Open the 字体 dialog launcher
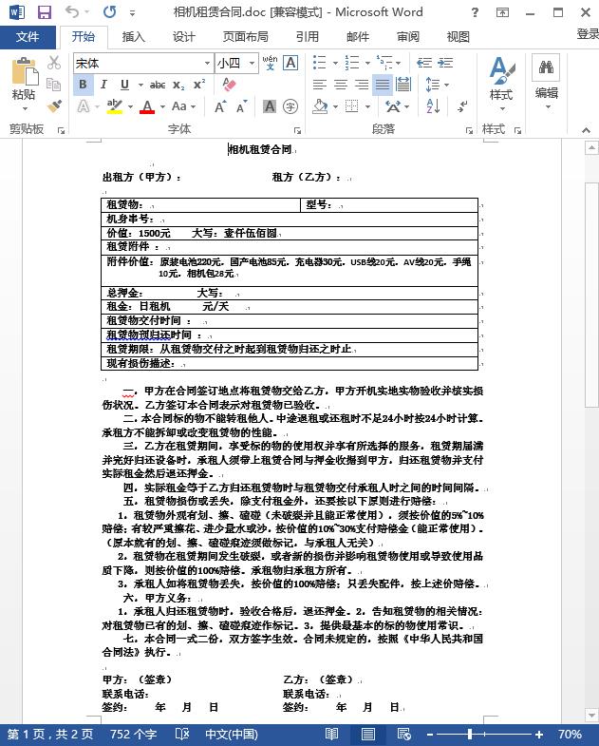The width and height of the screenshot is (599, 746). tap(297, 130)
